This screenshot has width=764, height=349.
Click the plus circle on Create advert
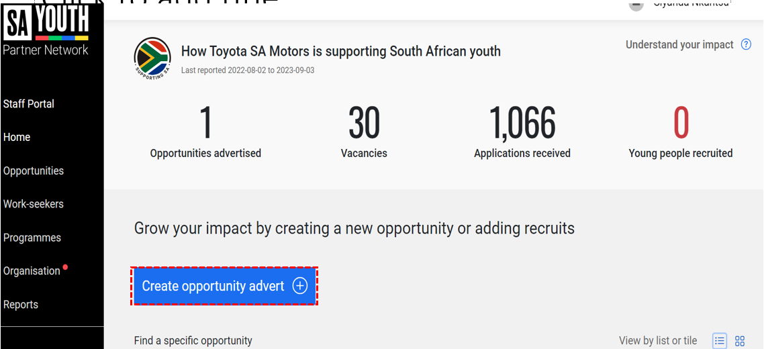(299, 286)
